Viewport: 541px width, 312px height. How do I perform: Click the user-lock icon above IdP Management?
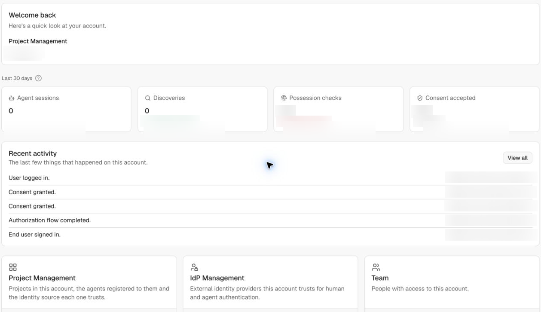194,267
